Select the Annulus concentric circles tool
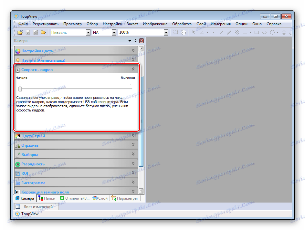 coord(284,33)
